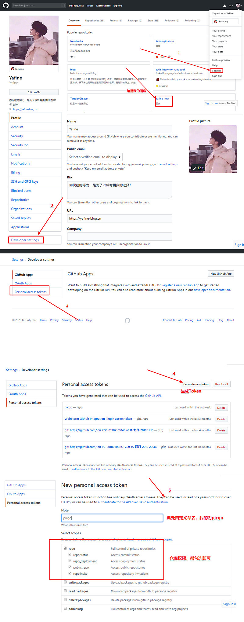
Task: Open the Pricing footer link
Action: pyautogui.click(x=189, y=320)
